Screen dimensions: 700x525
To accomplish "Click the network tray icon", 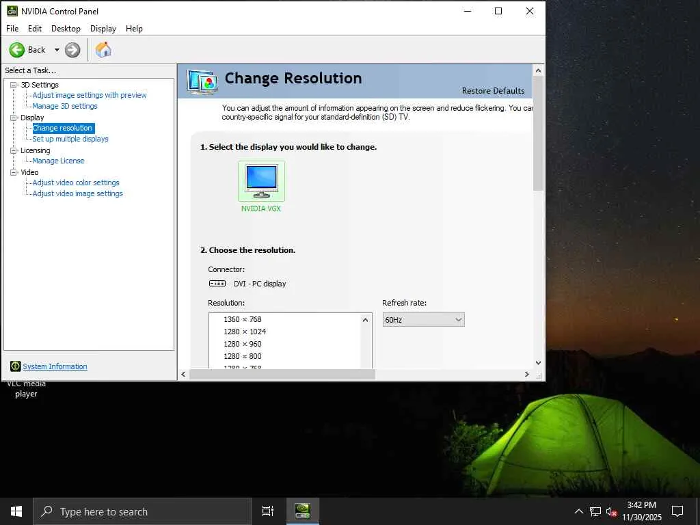I will [x=595, y=511].
